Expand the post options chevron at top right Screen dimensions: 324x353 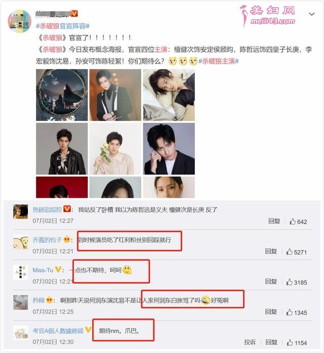[311, 14]
